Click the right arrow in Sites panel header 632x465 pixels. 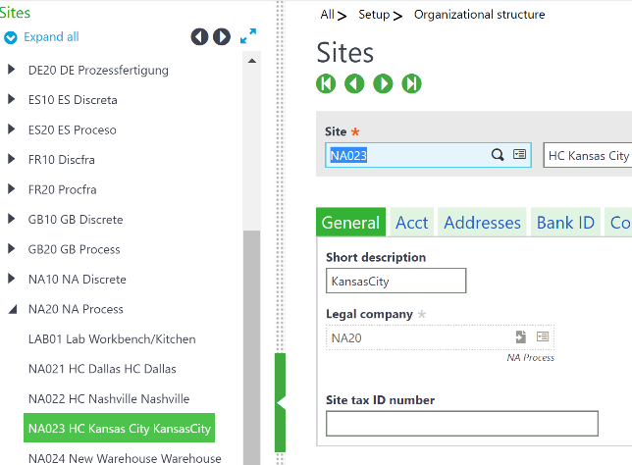pos(222,36)
